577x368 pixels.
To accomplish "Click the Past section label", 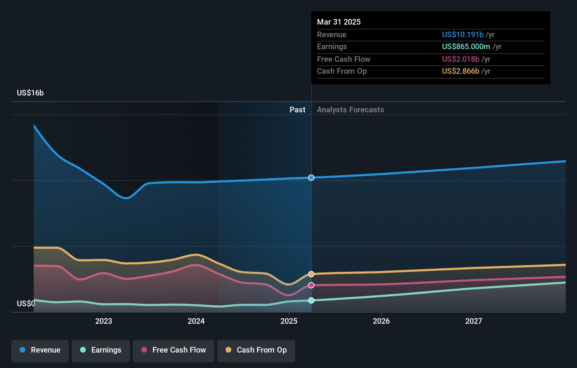I will coord(297,110).
